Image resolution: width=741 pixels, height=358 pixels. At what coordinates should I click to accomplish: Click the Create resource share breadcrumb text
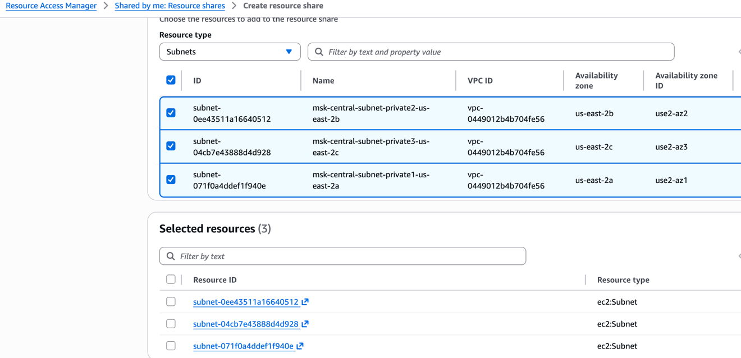point(283,6)
